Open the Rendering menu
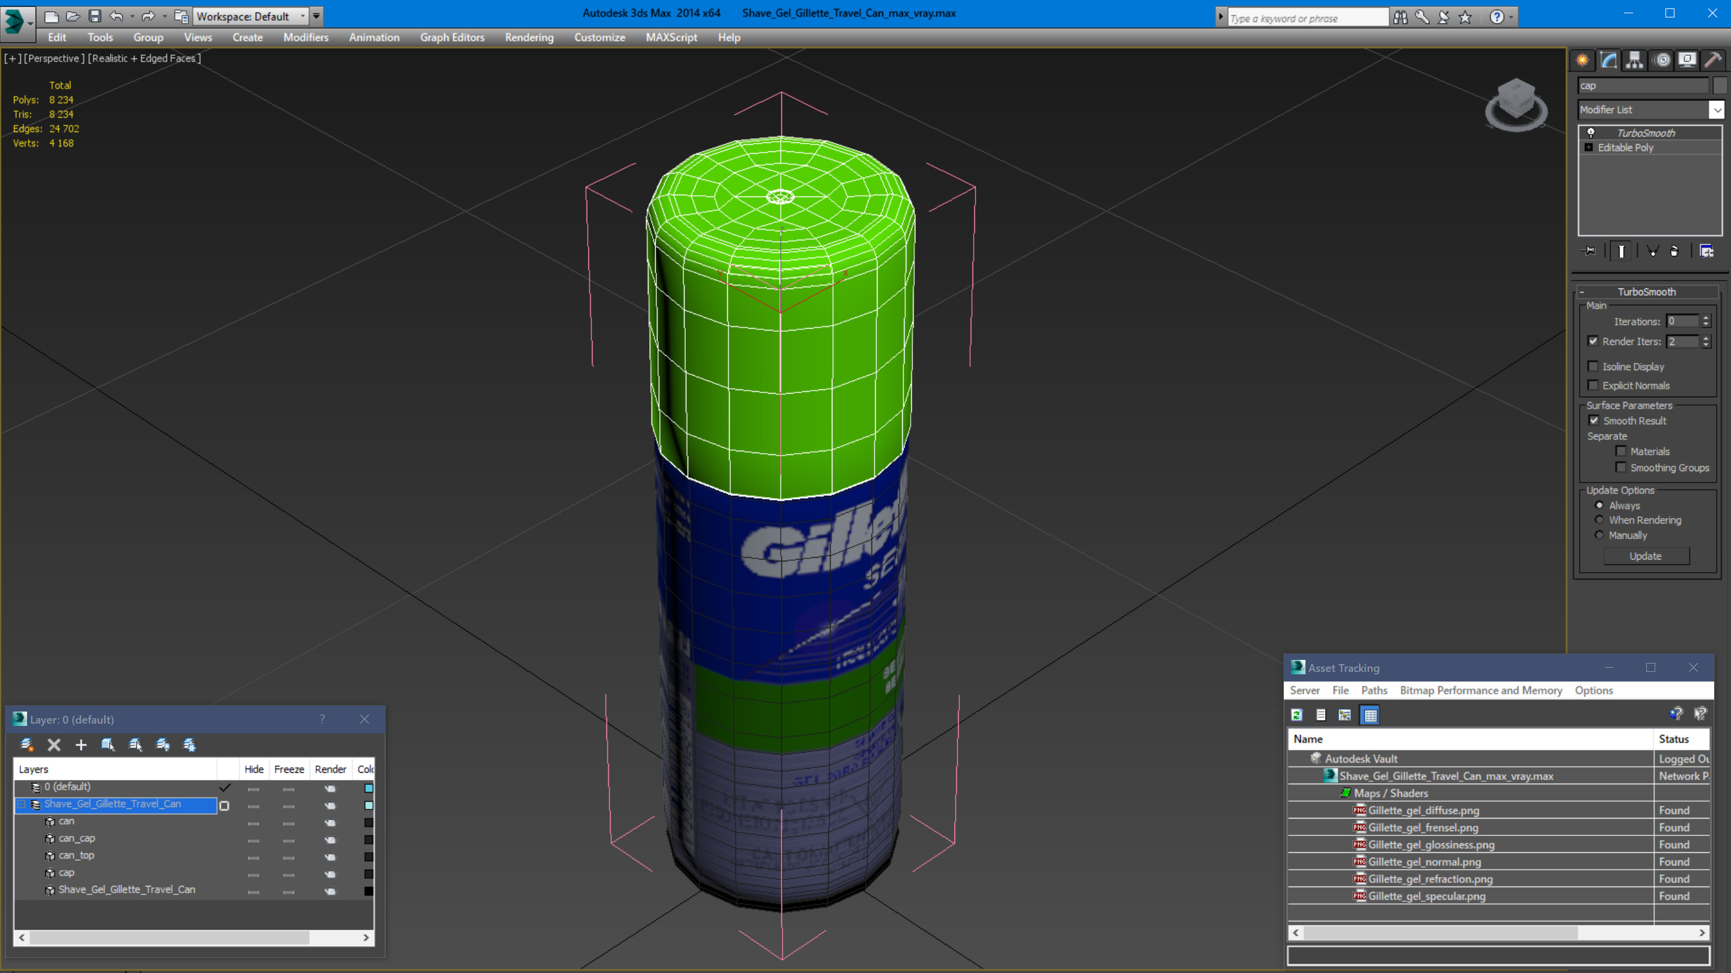 (529, 38)
